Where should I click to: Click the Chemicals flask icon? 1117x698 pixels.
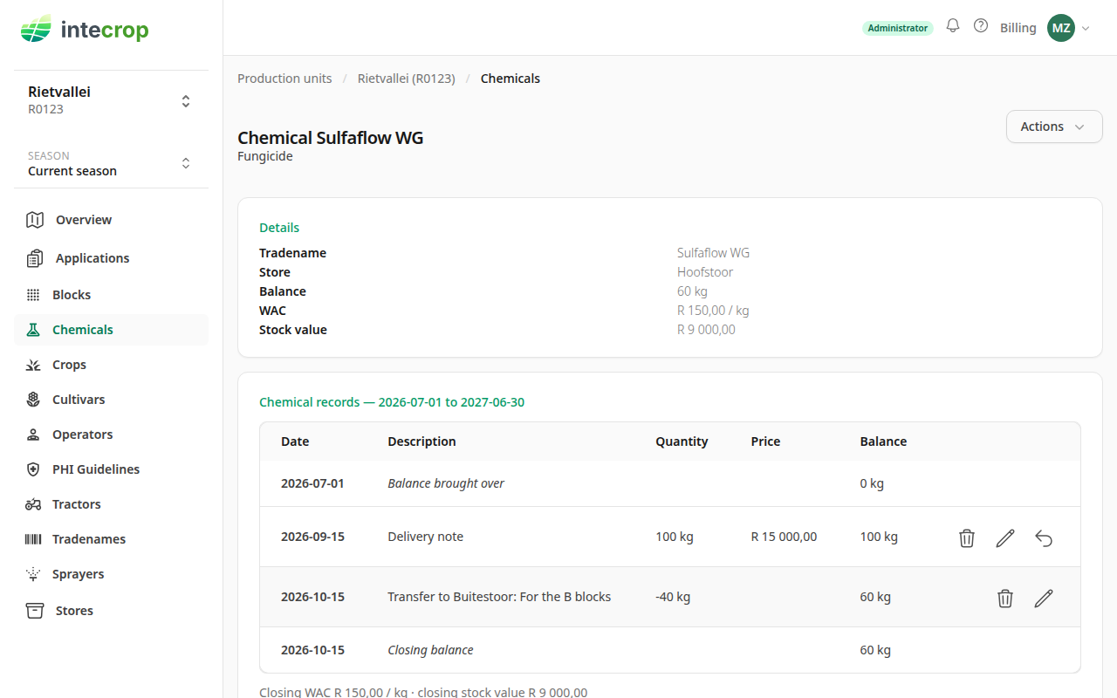coord(33,330)
